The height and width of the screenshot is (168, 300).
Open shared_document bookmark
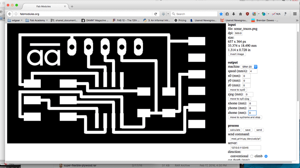tap(64, 20)
